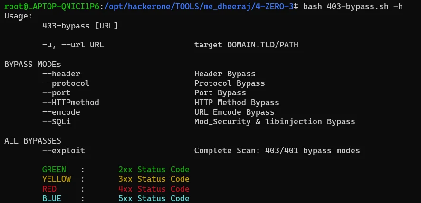Select the --port flag in help output

pos(57,93)
